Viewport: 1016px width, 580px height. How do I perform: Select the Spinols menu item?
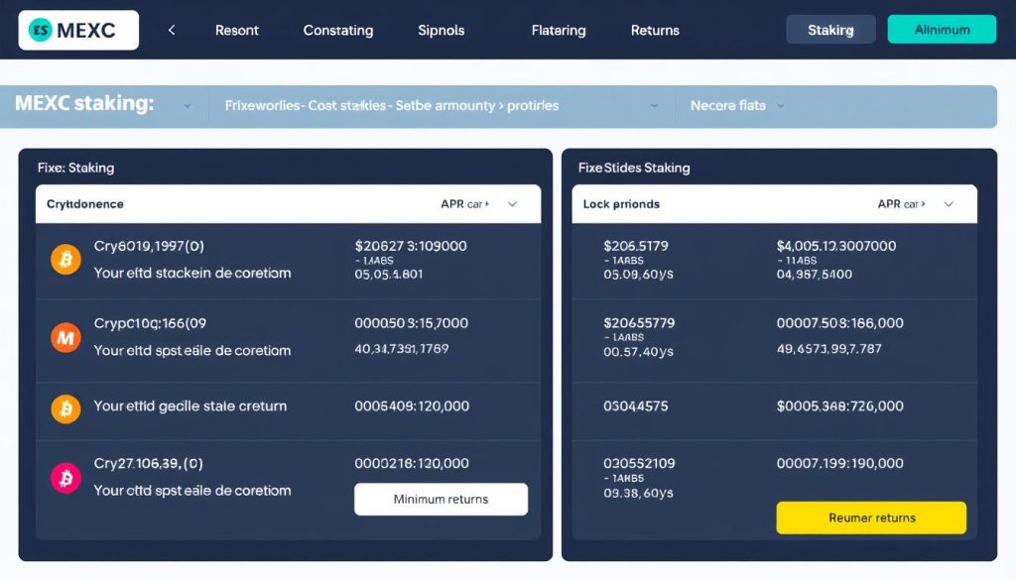(441, 30)
